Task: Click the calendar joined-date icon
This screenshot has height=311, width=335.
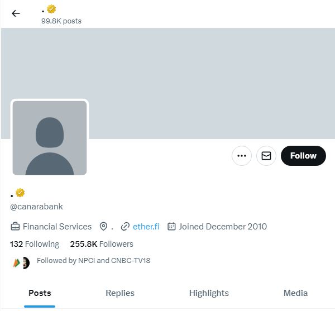Action: (171, 227)
